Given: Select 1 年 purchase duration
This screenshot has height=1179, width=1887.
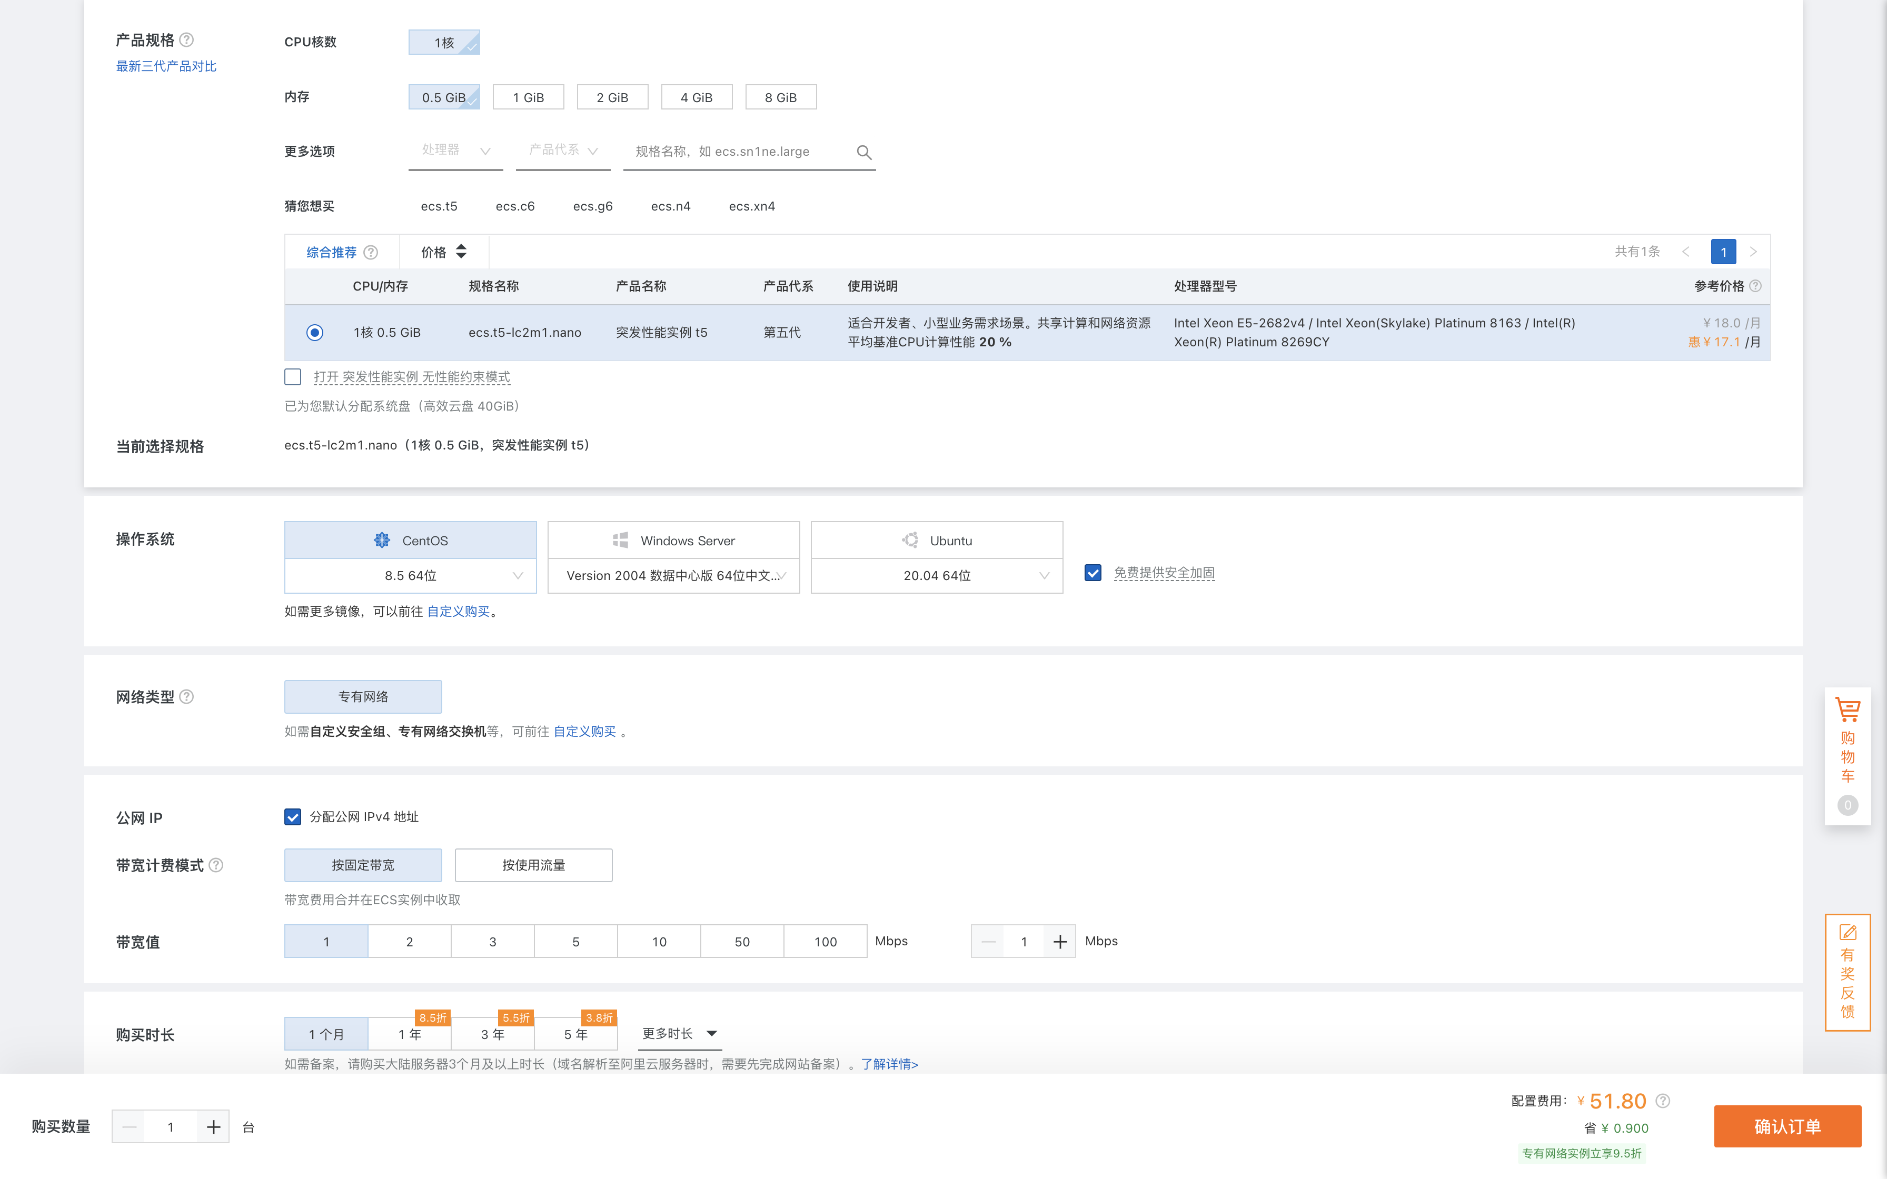Looking at the screenshot, I should click(410, 1034).
